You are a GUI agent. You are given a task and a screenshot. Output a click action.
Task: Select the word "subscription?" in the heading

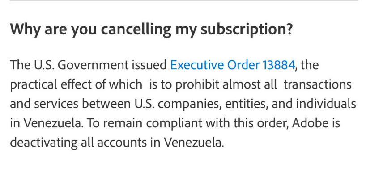pos(247,30)
